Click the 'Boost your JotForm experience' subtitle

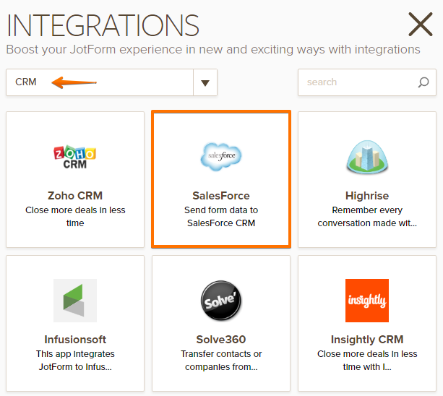213,50
